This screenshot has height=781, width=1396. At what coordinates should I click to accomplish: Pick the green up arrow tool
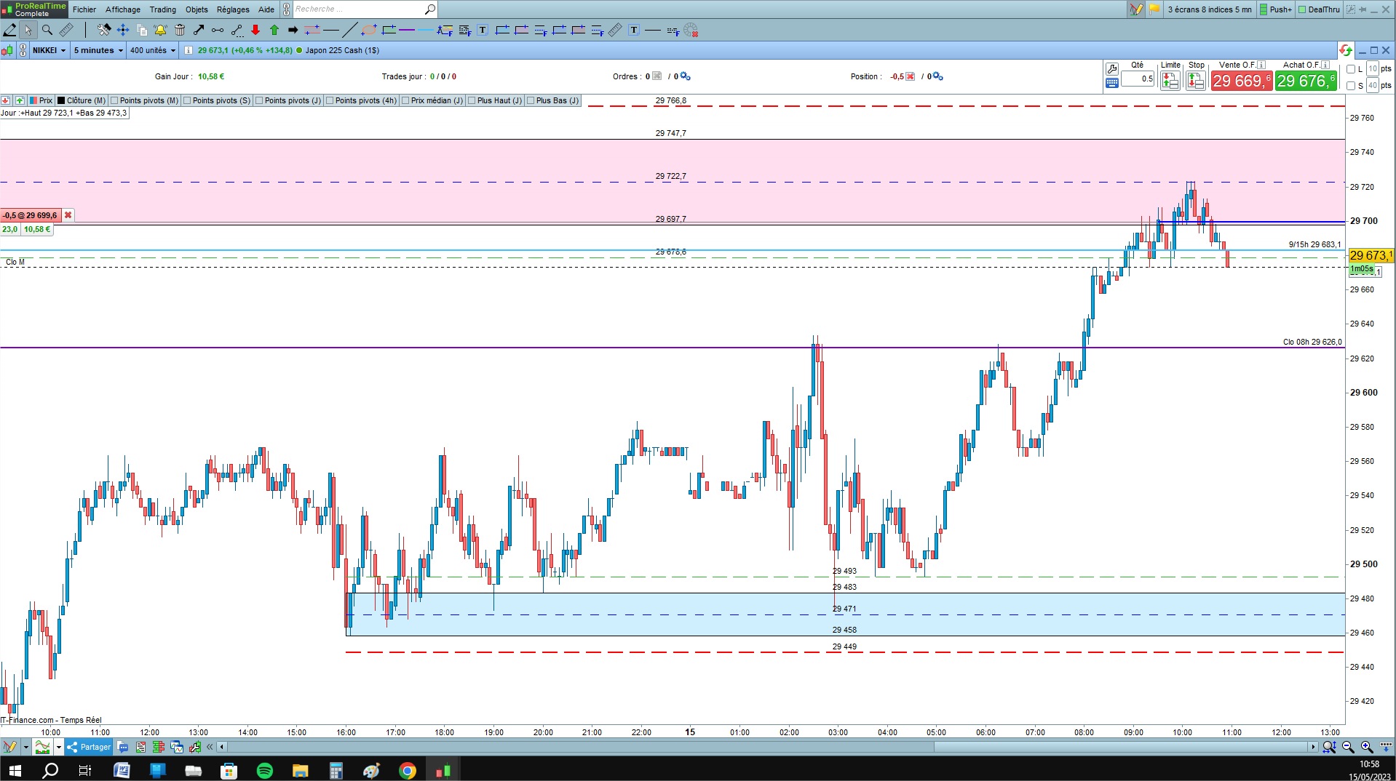point(274,30)
